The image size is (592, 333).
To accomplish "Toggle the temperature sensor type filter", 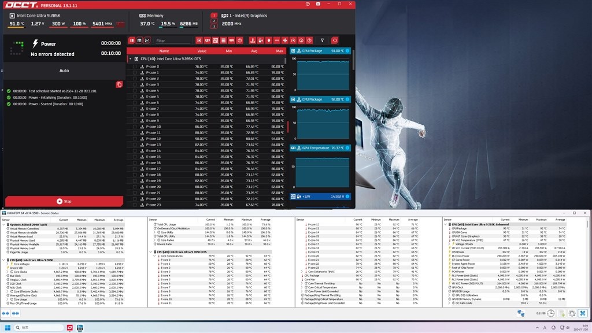I will click(253, 40).
